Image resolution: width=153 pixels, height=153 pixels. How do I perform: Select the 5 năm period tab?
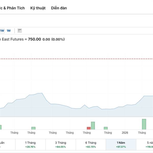tap(148, 144)
